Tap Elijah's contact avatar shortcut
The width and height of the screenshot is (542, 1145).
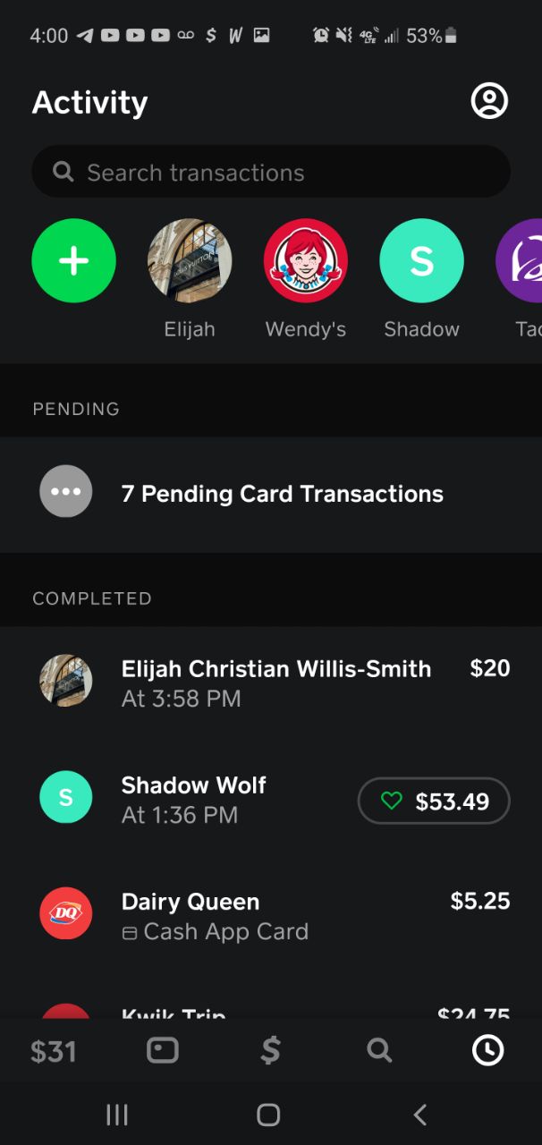pyautogui.click(x=190, y=260)
